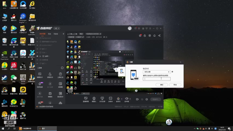
Task: Edit the stream tags pill
Action: point(93,34)
